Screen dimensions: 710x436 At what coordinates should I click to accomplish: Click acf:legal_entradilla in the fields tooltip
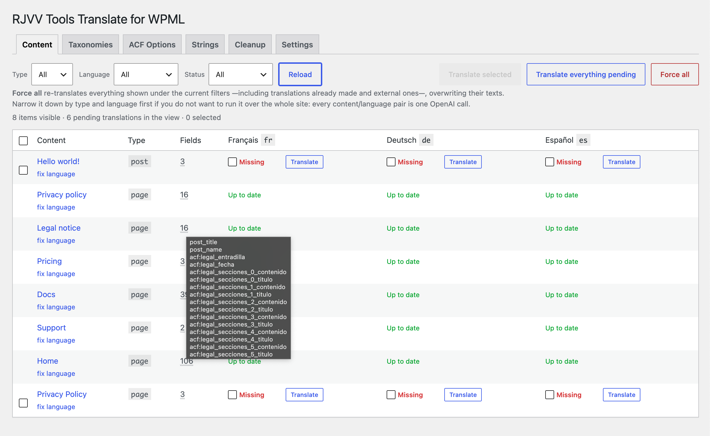(x=217, y=257)
